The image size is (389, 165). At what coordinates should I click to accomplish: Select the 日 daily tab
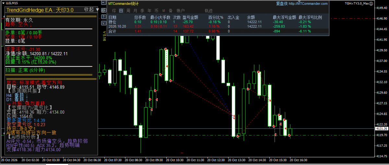point(121,10)
